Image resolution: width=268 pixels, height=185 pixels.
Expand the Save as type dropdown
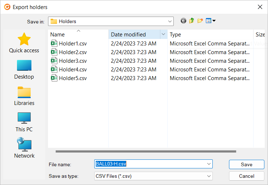[x=209, y=176]
